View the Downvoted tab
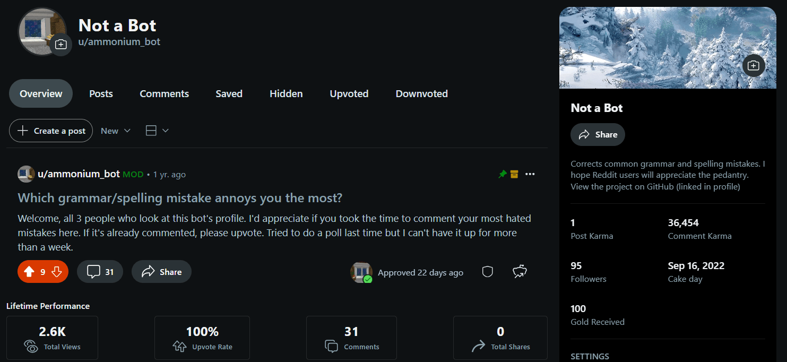The height and width of the screenshot is (362, 787). coord(421,93)
